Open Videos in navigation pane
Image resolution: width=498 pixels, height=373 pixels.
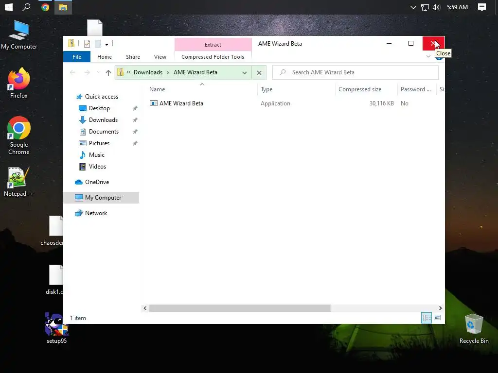click(97, 167)
